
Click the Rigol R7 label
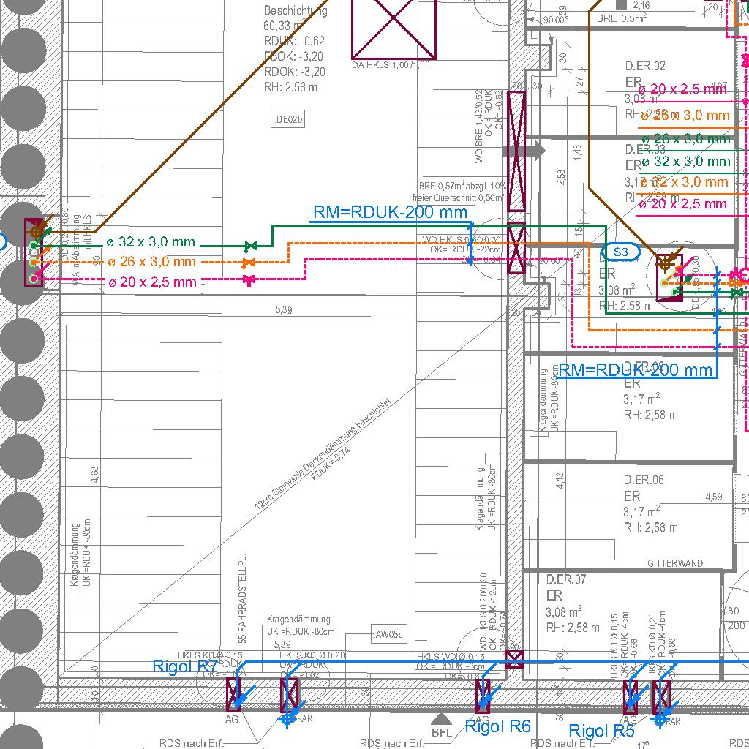point(185,666)
